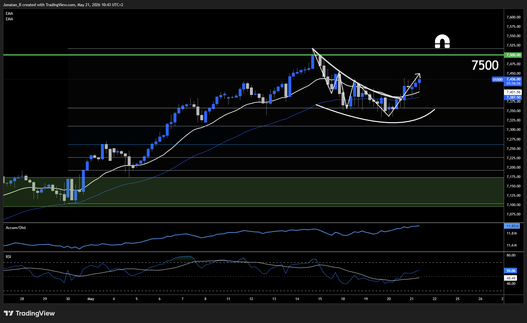Image resolution: width=527 pixels, height=323 pixels.
Task: Click the 26 date on time axis
Action: (480, 299)
